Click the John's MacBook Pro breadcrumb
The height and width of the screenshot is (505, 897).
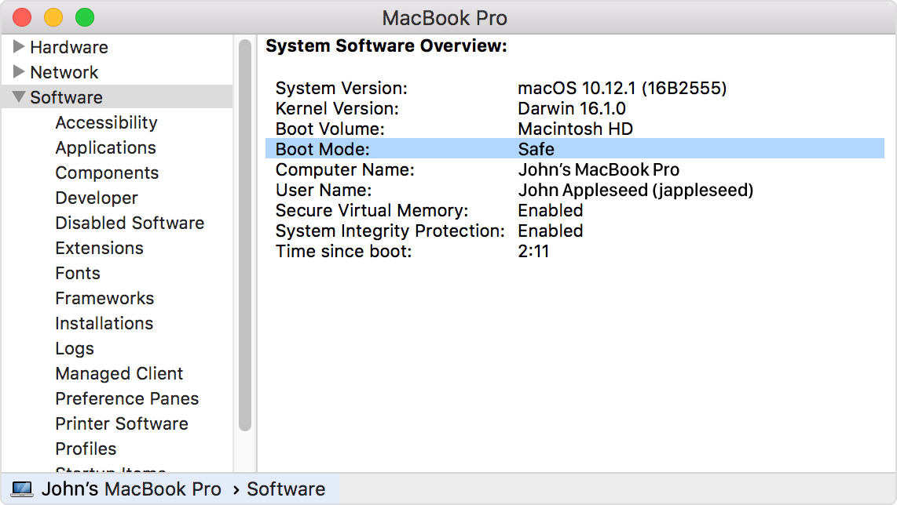click(x=132, y=489)
